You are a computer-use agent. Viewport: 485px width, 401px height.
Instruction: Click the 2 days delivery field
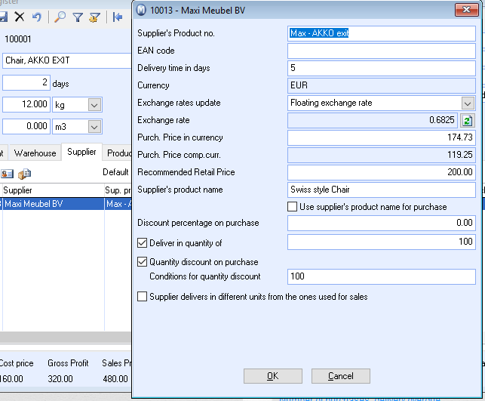26,82
